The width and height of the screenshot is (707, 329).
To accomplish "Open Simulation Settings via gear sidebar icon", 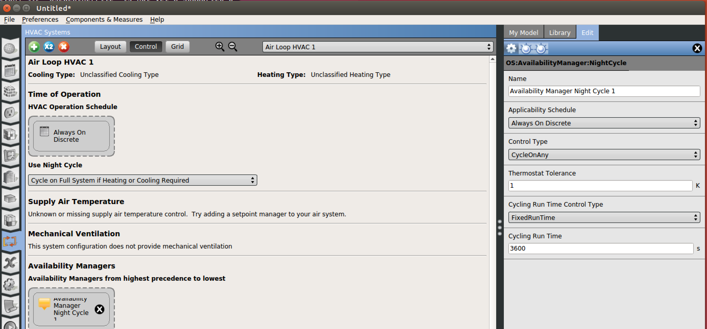I will click(10, 284).
